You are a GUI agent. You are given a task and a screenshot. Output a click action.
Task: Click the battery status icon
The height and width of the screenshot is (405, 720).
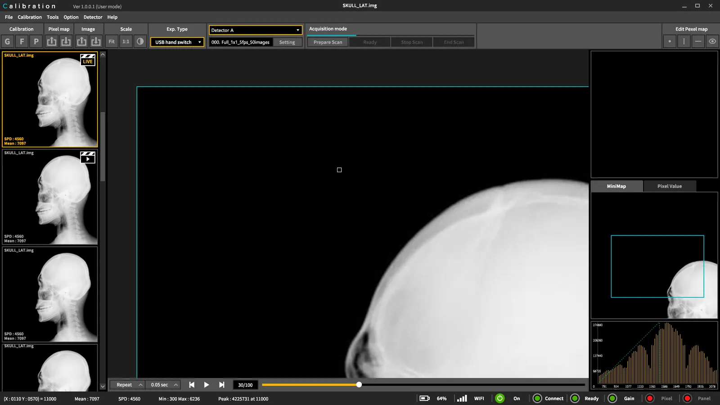coord(424,398)
